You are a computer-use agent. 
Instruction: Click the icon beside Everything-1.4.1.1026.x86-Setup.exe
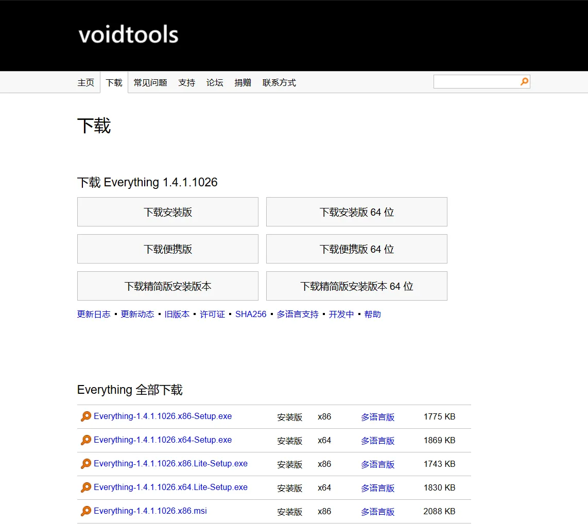(x=86, y=416)
